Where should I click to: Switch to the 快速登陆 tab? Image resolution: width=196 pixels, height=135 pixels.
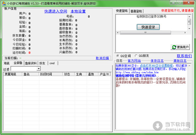(x=122, y=11)
